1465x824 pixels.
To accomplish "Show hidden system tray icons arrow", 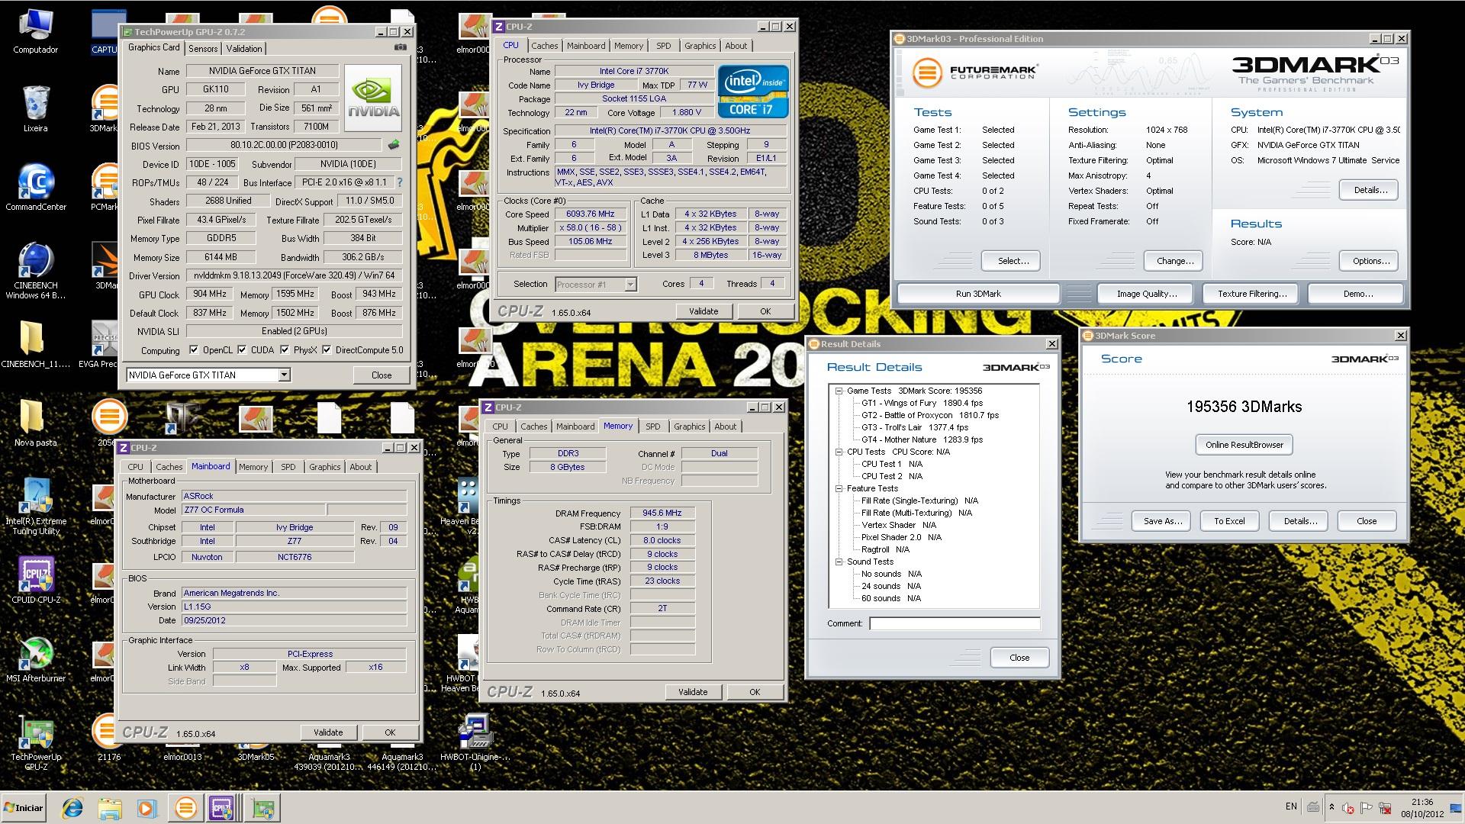I will point(1332,807).
